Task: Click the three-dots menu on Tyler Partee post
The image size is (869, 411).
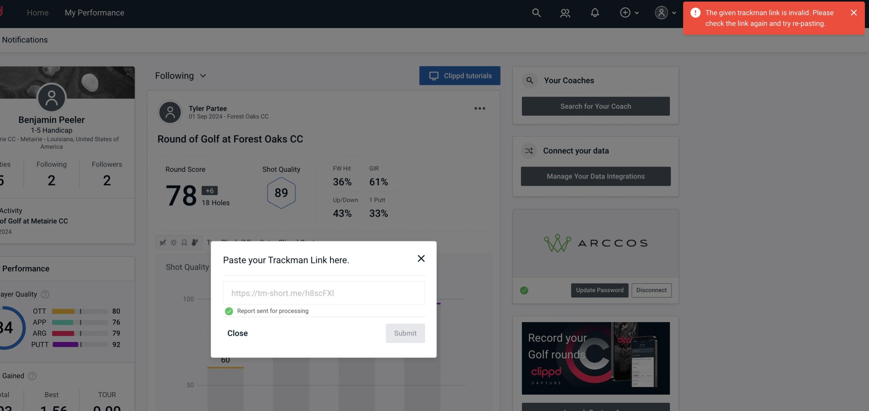Action: pyautogui.click(x=479, y=108)
